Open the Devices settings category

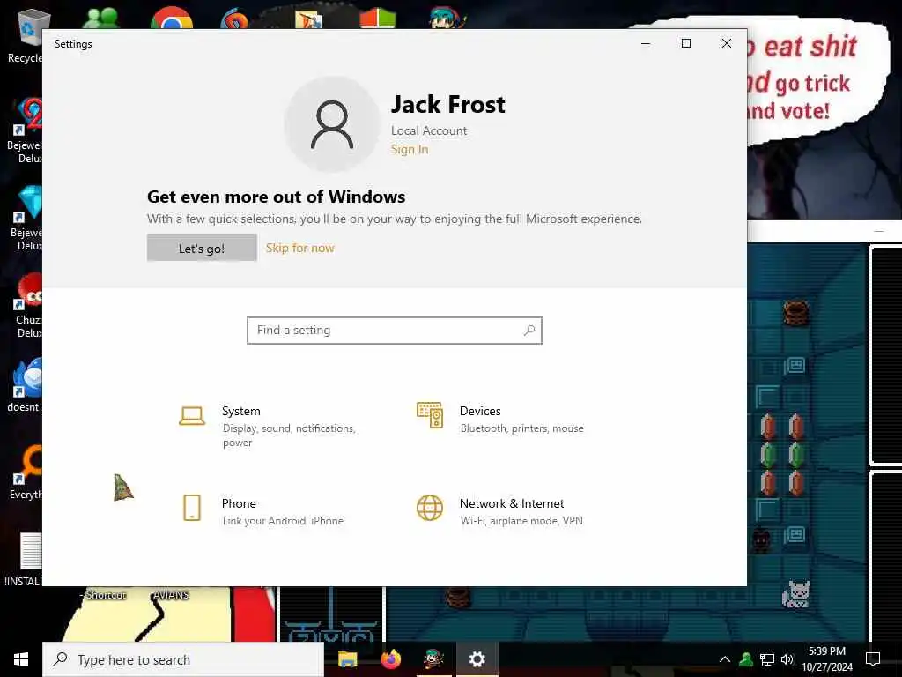coord(499,419)
